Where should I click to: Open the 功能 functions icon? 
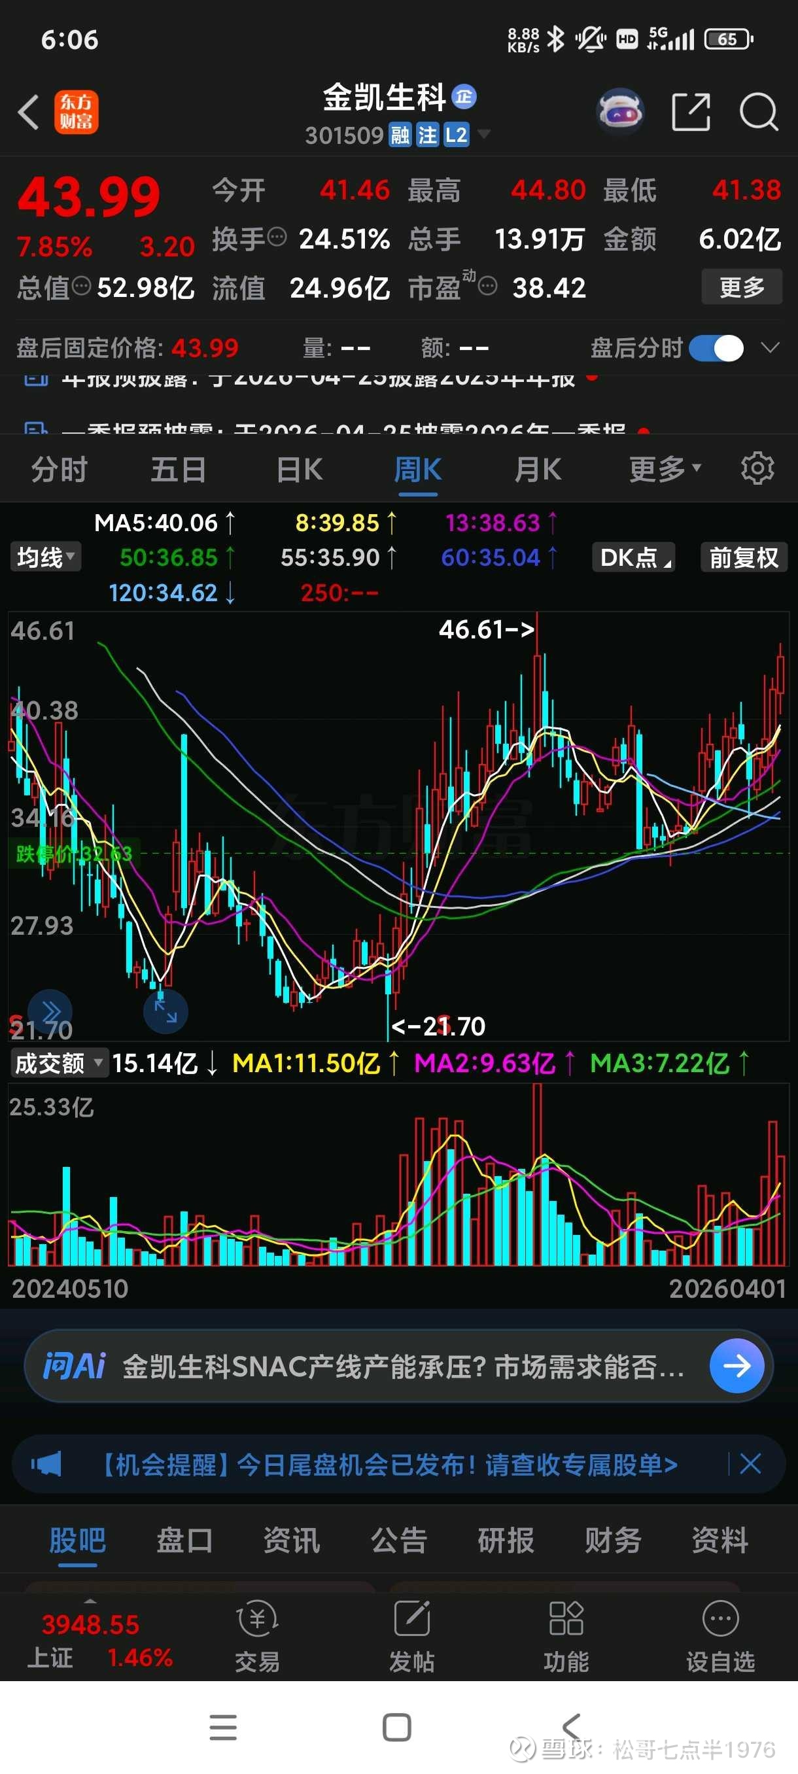566,1636
